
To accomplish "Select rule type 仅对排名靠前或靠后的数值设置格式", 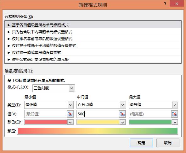I will (x=93, y=39).
